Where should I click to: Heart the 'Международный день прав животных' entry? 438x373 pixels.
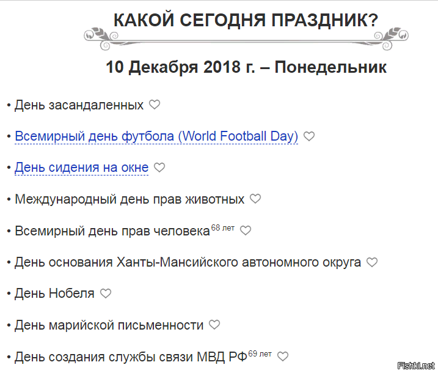pyautogui.click(x=255, y=199)
